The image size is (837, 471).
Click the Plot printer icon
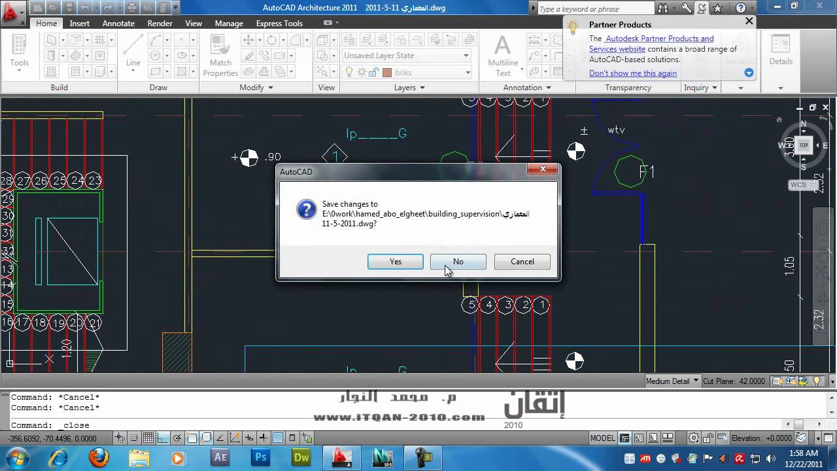[x=131, y=8]
